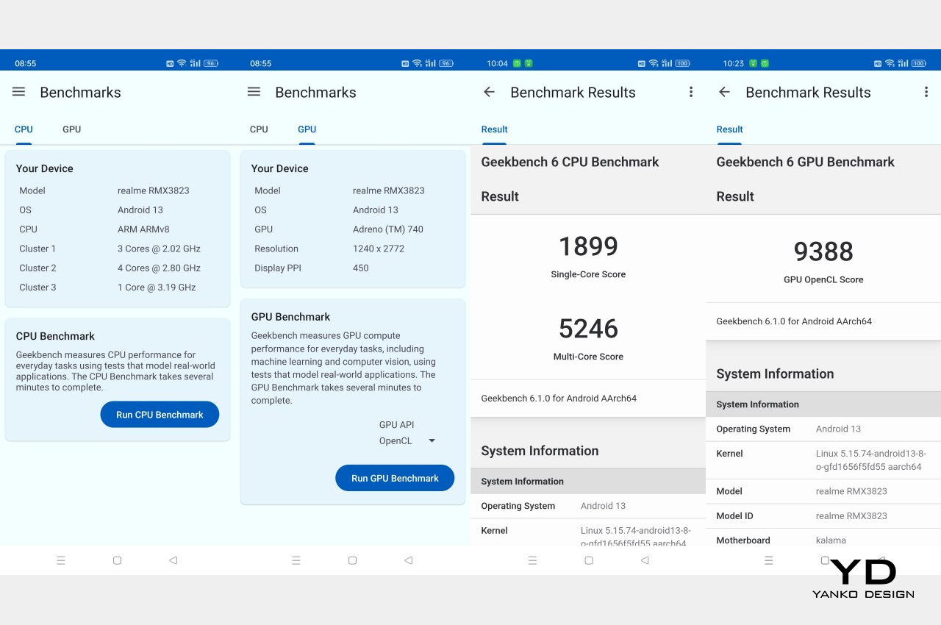Tap battery indicator in 10:04 status bar
The image size is (941, 625).
click(682, 64)
